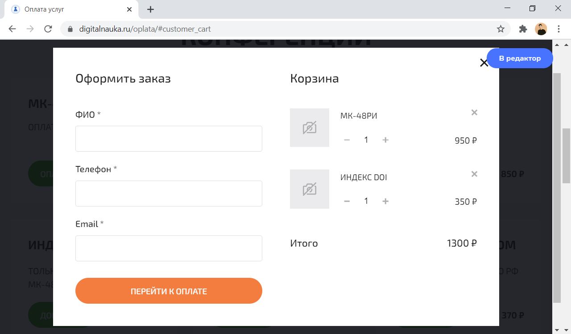The image size is (571, 334).
Task: Open the browser extensions puzzle icon
Action: tap(523, 29)
